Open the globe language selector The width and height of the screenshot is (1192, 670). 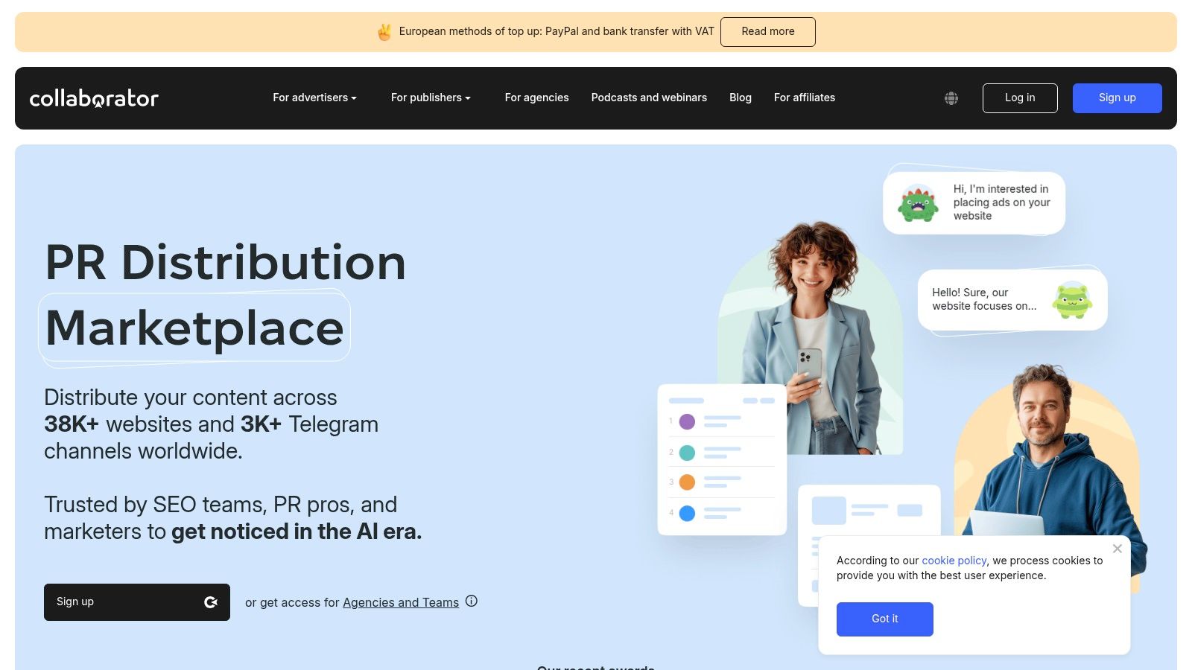pos(951,98)
